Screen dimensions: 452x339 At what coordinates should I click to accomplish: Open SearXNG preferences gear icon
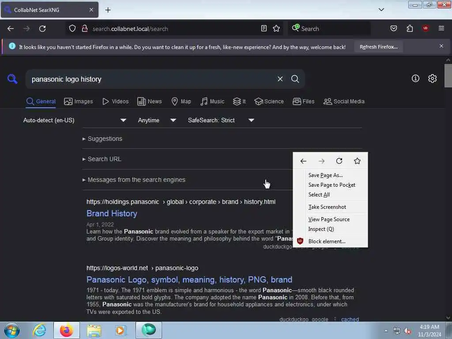coord(432,79)
